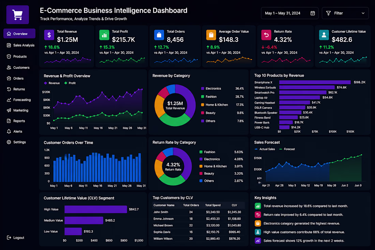Image resolution: width=375 pixels, height=250 pixels.
Task: Click the Wireless Earbuds product label
Action: click(265, 88)
